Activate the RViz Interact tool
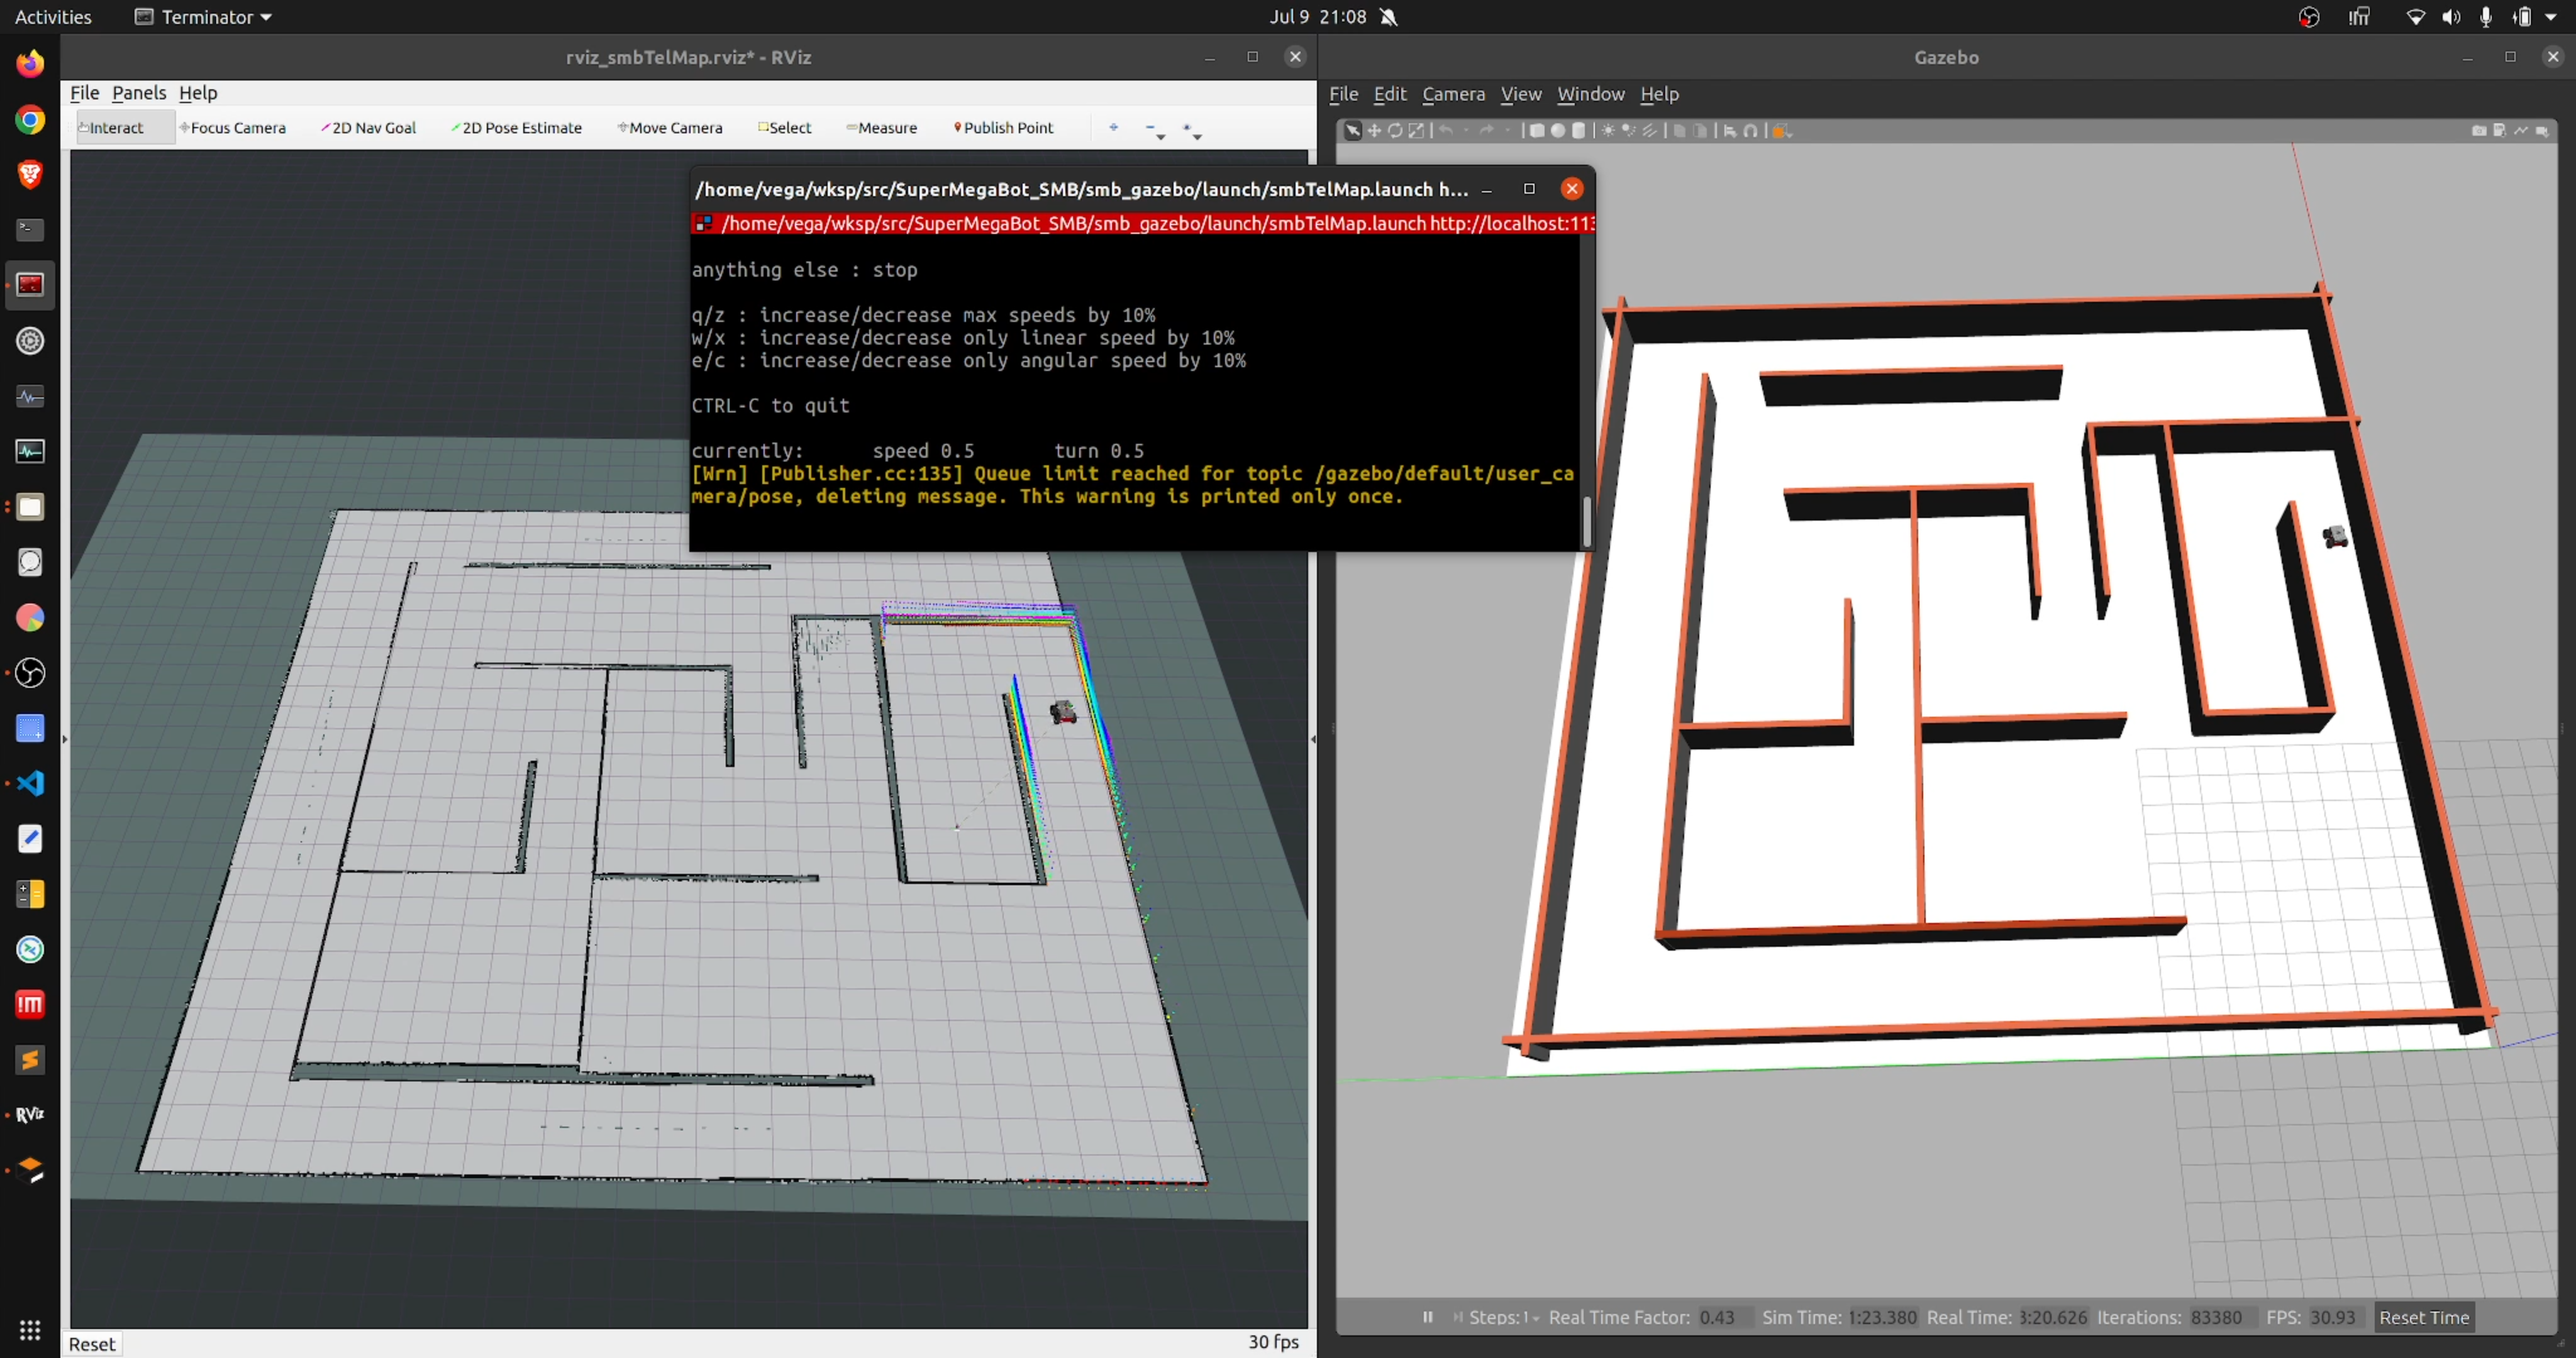 pos(112,128)
